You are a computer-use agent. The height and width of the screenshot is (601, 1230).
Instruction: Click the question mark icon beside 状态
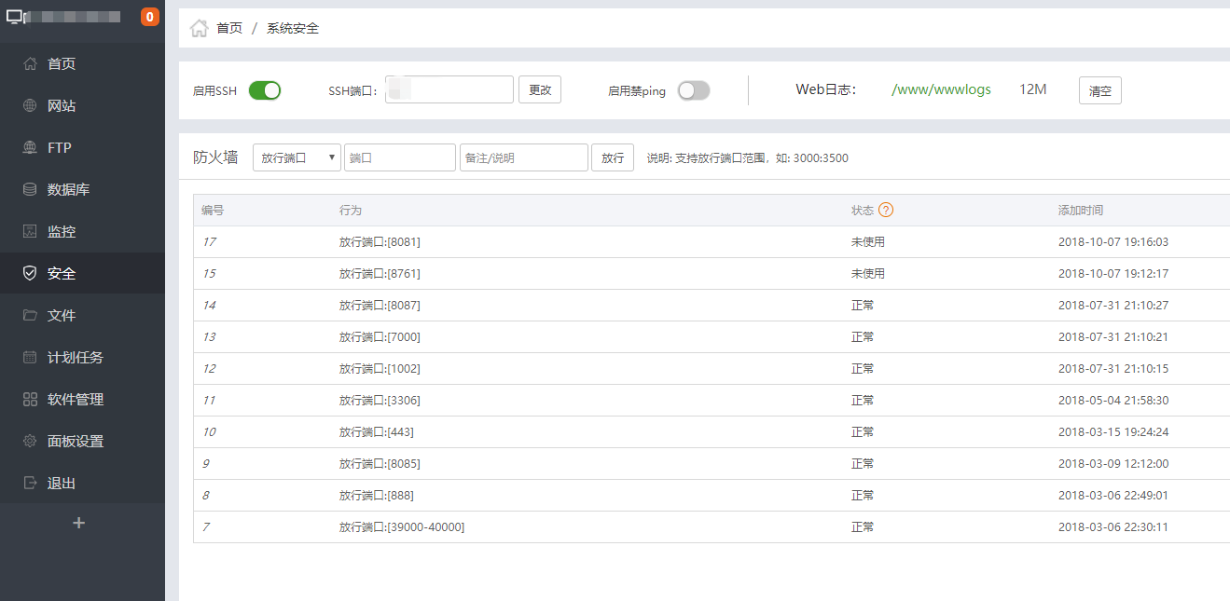click(x=886, y=211)
